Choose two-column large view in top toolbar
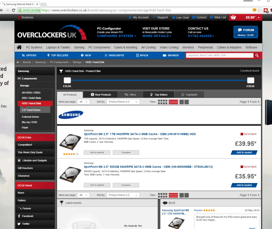 coord(184,102)
